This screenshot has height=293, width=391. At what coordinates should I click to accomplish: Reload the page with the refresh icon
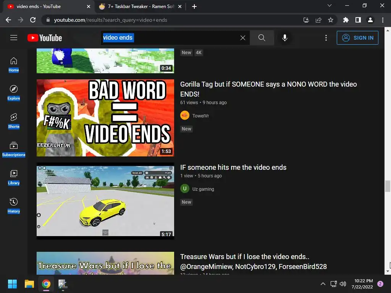click(x=33, y=20)
